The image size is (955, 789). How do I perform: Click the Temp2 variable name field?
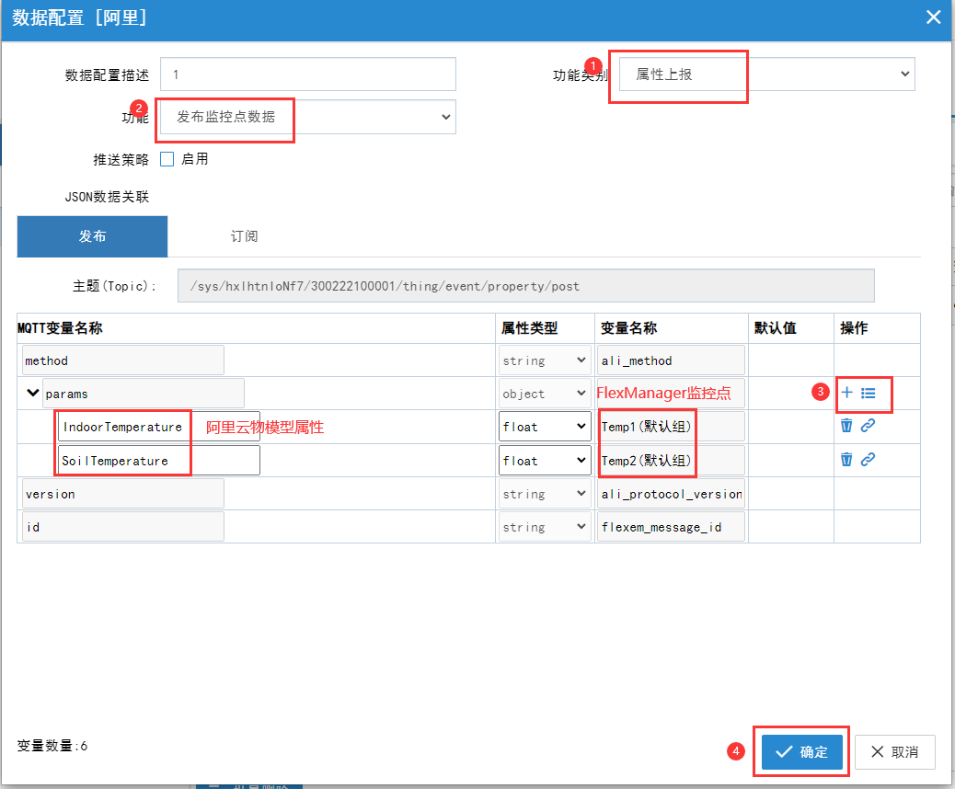pos(670,461)
